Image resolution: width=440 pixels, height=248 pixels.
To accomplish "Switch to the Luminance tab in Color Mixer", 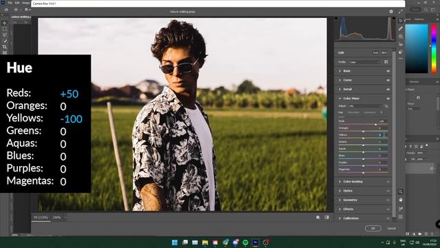I will pyautogui.click(x=370, y=112).
